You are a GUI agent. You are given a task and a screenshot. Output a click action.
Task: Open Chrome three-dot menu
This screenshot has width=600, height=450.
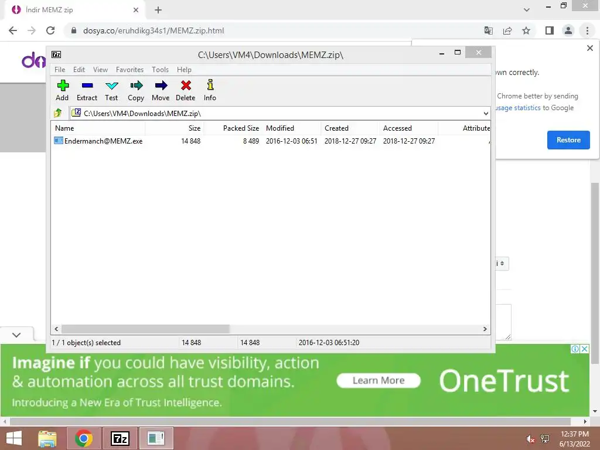[587, 30]
